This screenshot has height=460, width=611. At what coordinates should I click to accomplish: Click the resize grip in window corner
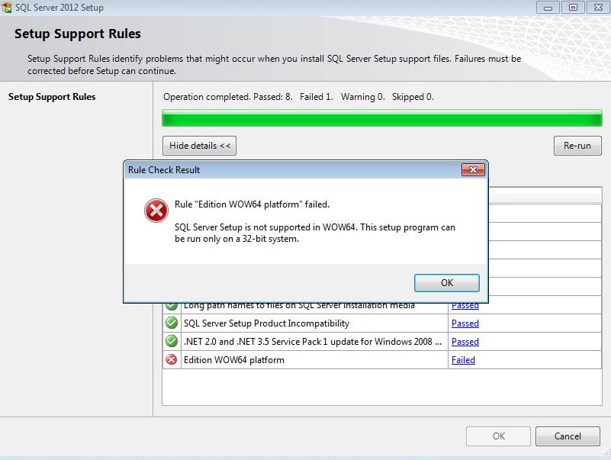point(607,452)
